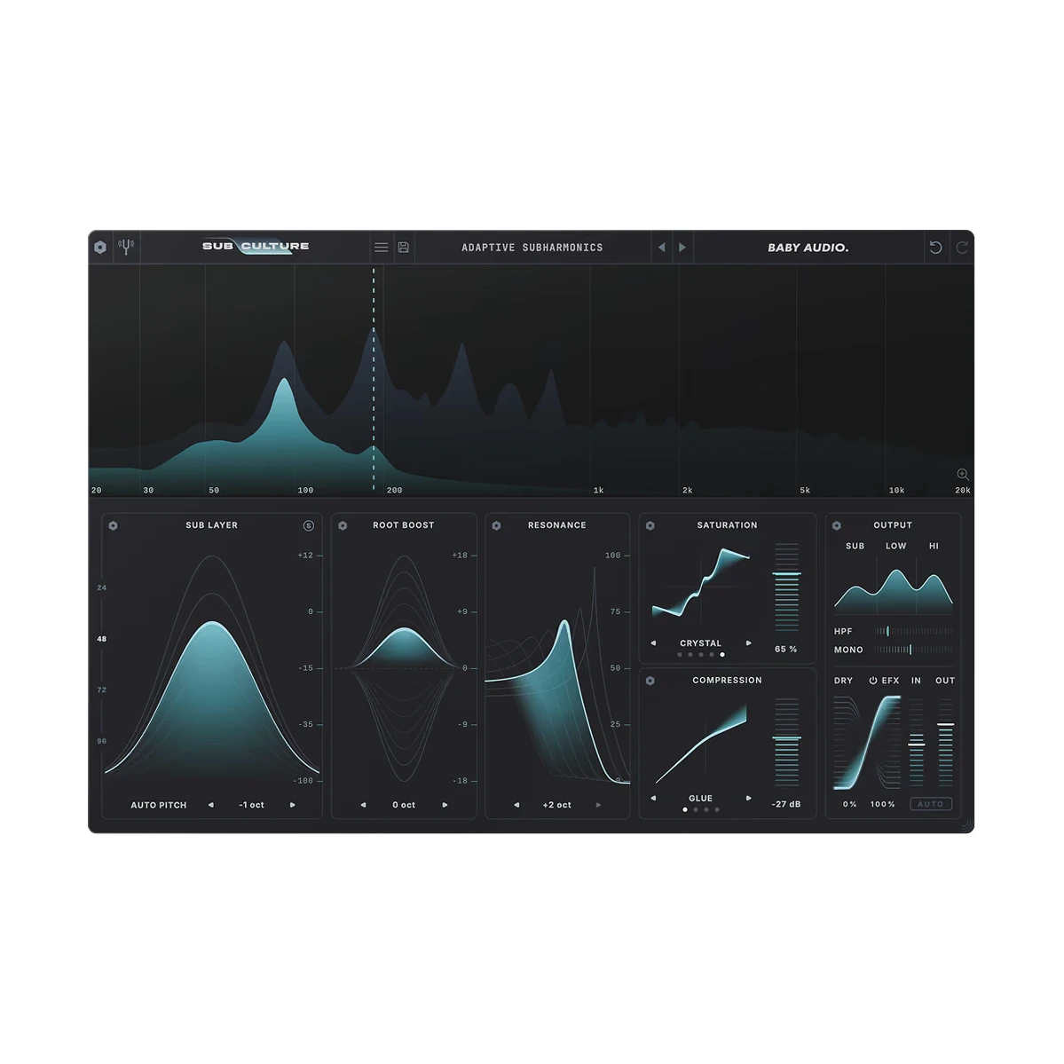
Task: Click the Compression -27 dB value
Action: coord(785,804)
